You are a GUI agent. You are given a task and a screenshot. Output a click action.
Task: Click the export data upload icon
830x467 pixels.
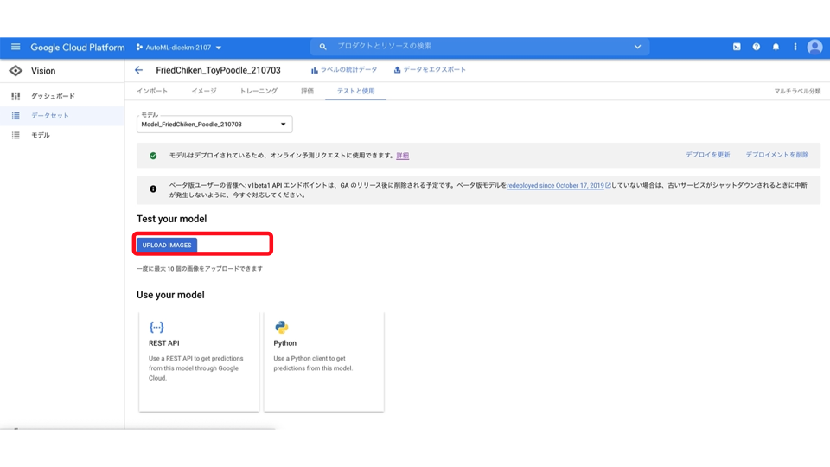pos(397,70)
